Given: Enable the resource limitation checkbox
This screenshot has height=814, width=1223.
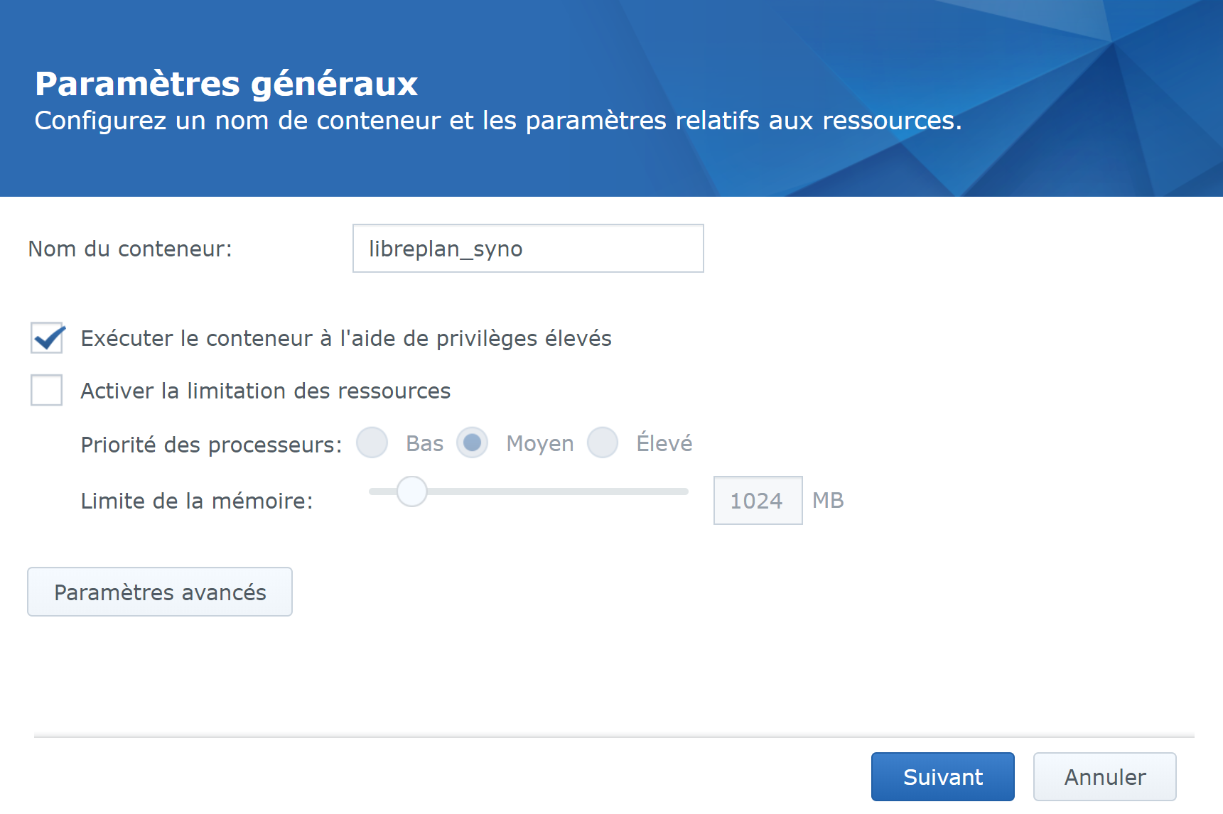Looking at the screenshot, I should coord(47,390).
